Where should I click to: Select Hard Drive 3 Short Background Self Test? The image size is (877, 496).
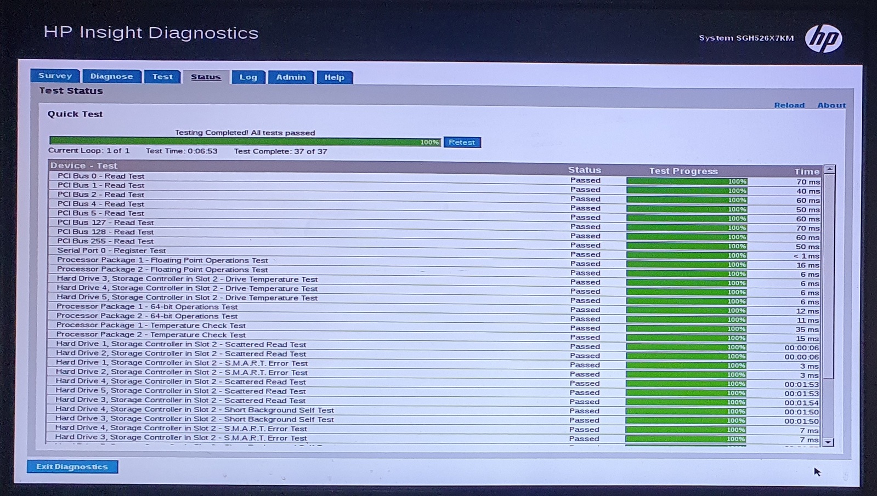434,420
